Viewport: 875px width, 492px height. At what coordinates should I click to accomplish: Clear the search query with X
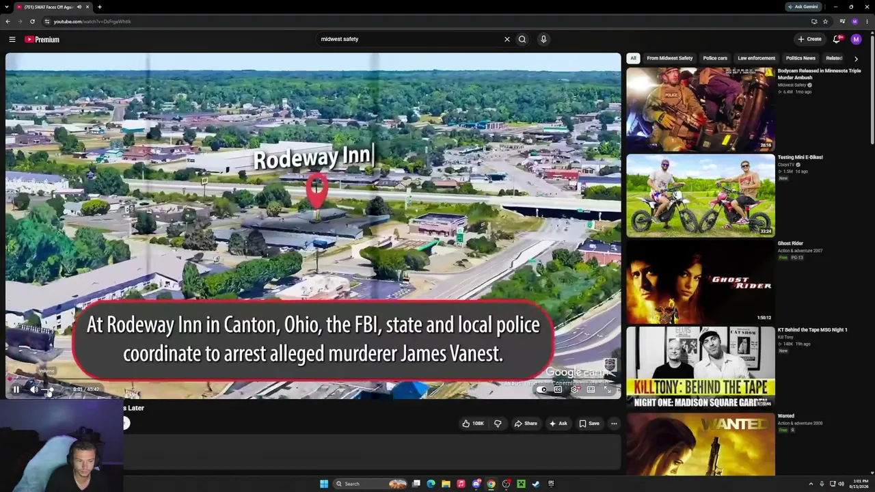(x=507, y=39)
